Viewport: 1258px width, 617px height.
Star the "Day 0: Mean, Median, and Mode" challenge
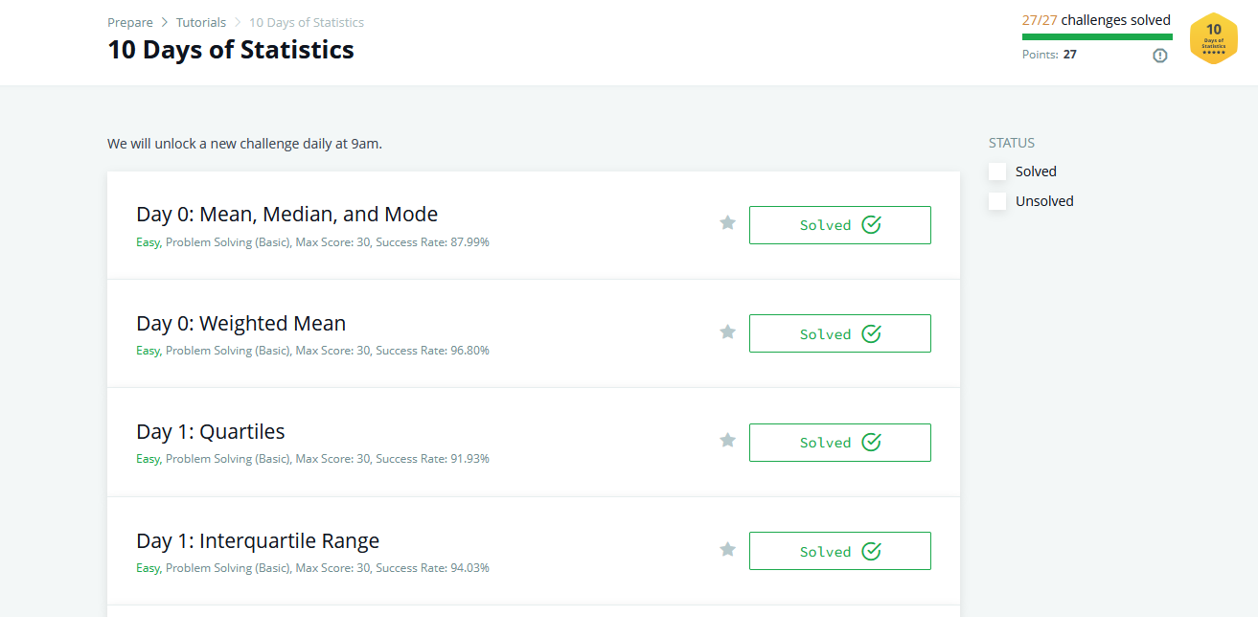[x=727, y=222]
